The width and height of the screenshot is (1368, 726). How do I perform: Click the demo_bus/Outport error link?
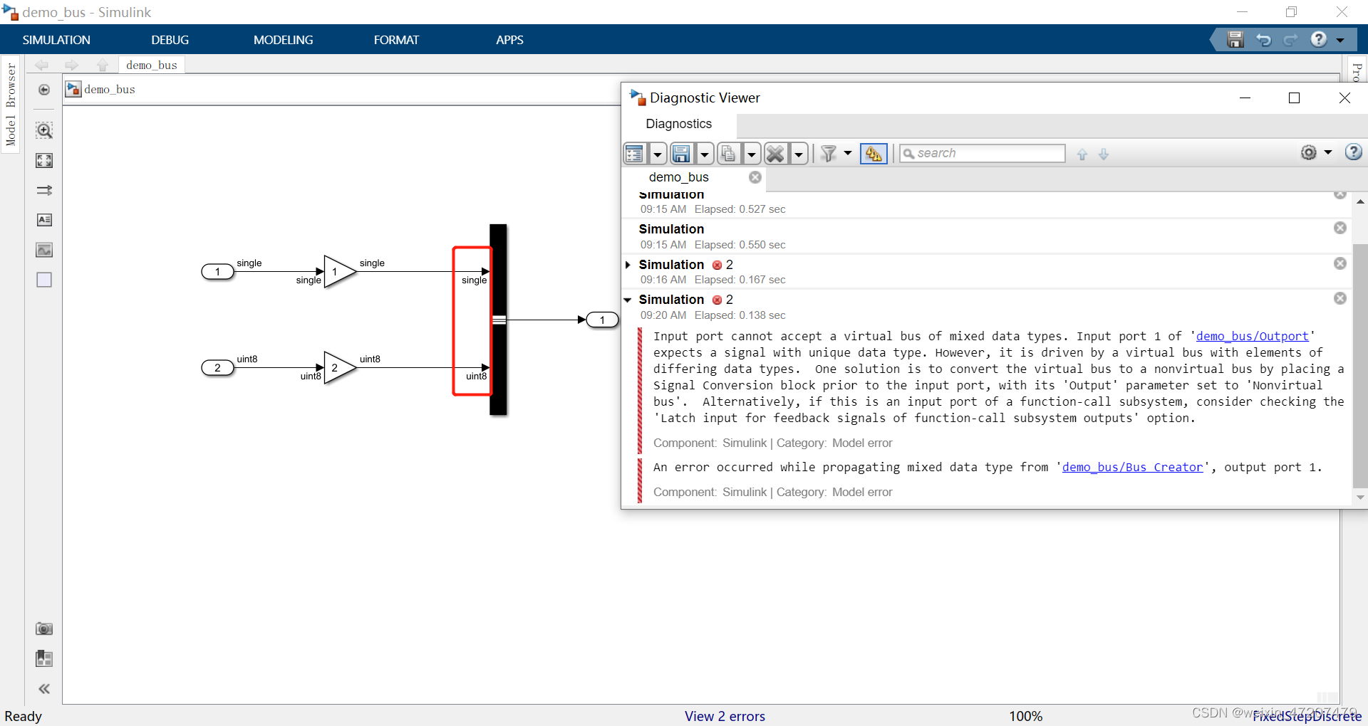(1253, 336)
